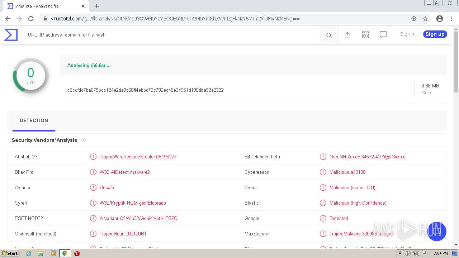Open the Chrome three-dot menu
Image resolution: width=459 pixels, height=258 pixels.
click(x=451, y=19)
